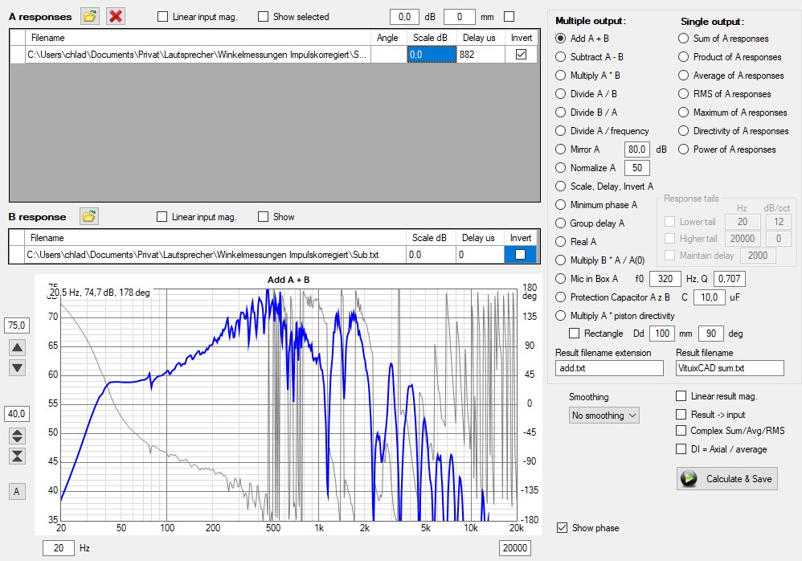Enable Complex Sum/Avg/RMS checkbox
Screen dimensions: 802x561
pyautogui.click(x=681, y=431)
